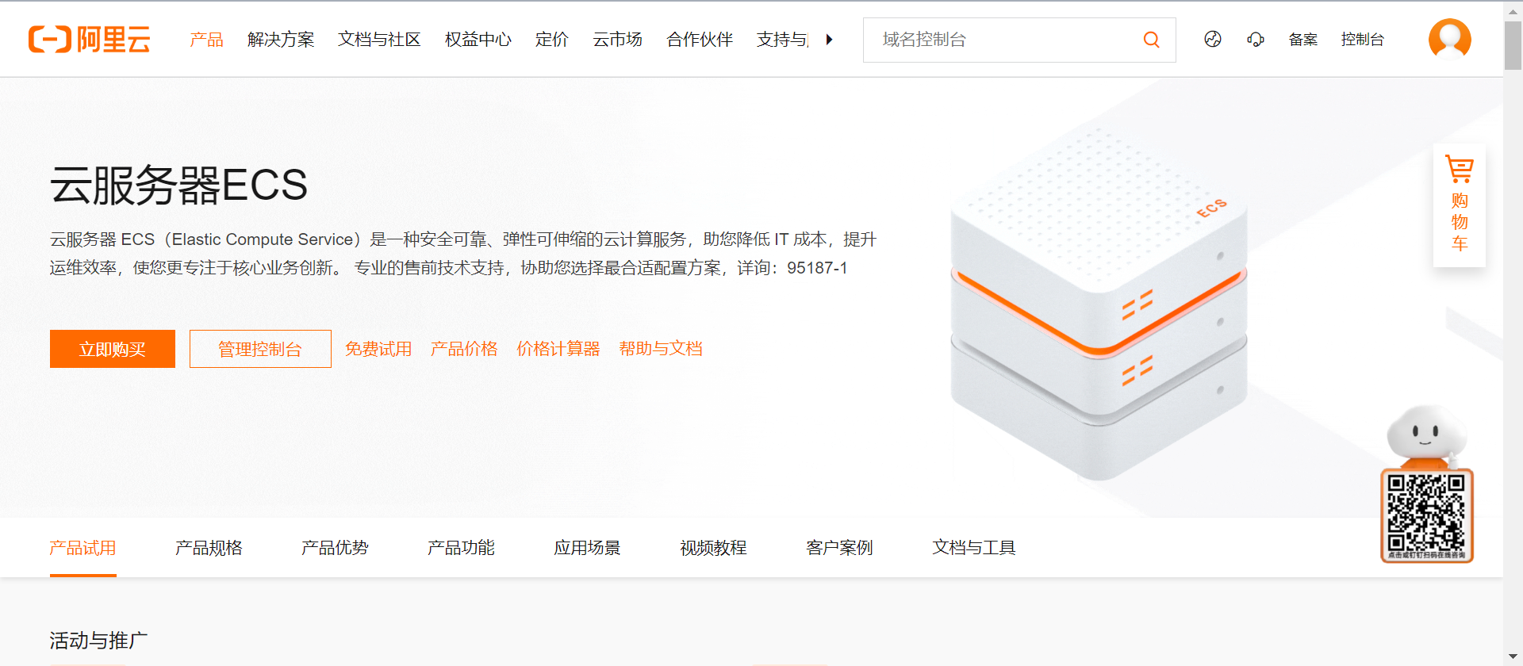Click the 控制台 link in header
Screen dimensions: 1523x666
1362,40
